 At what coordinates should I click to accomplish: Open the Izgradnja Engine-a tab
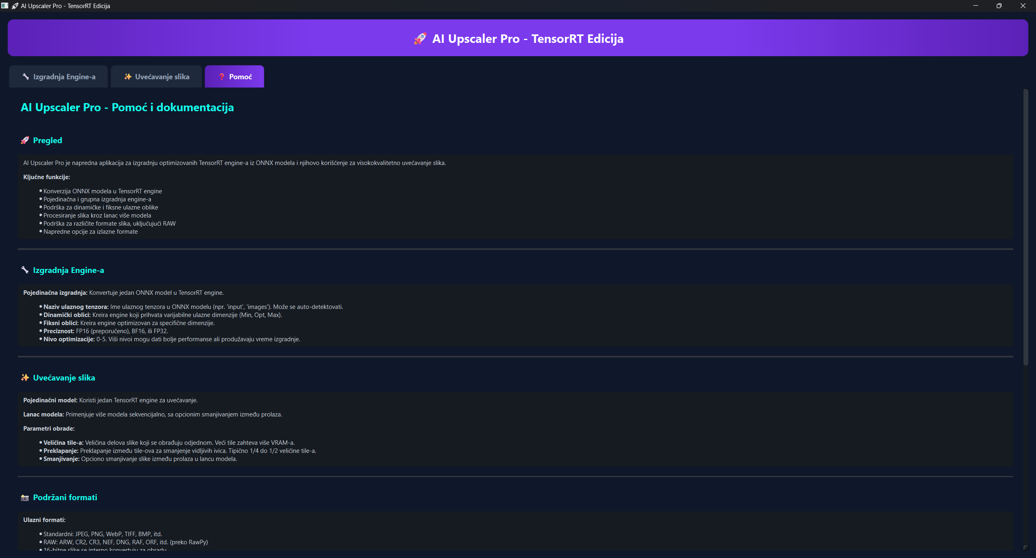59,76
